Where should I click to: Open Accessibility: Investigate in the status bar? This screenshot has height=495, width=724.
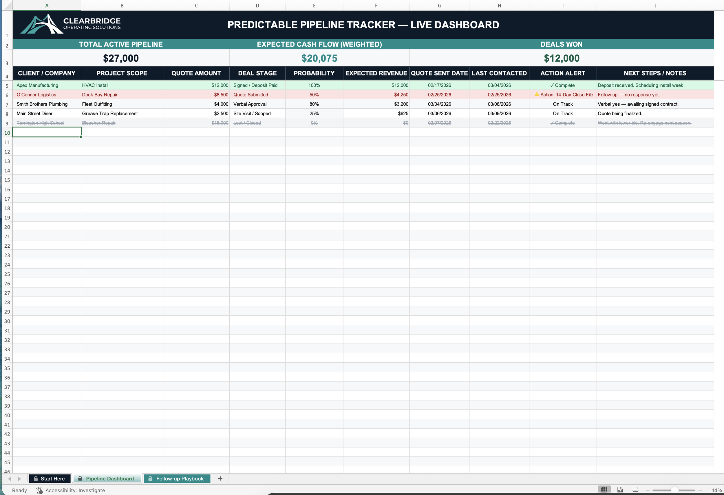click(75, 490)
